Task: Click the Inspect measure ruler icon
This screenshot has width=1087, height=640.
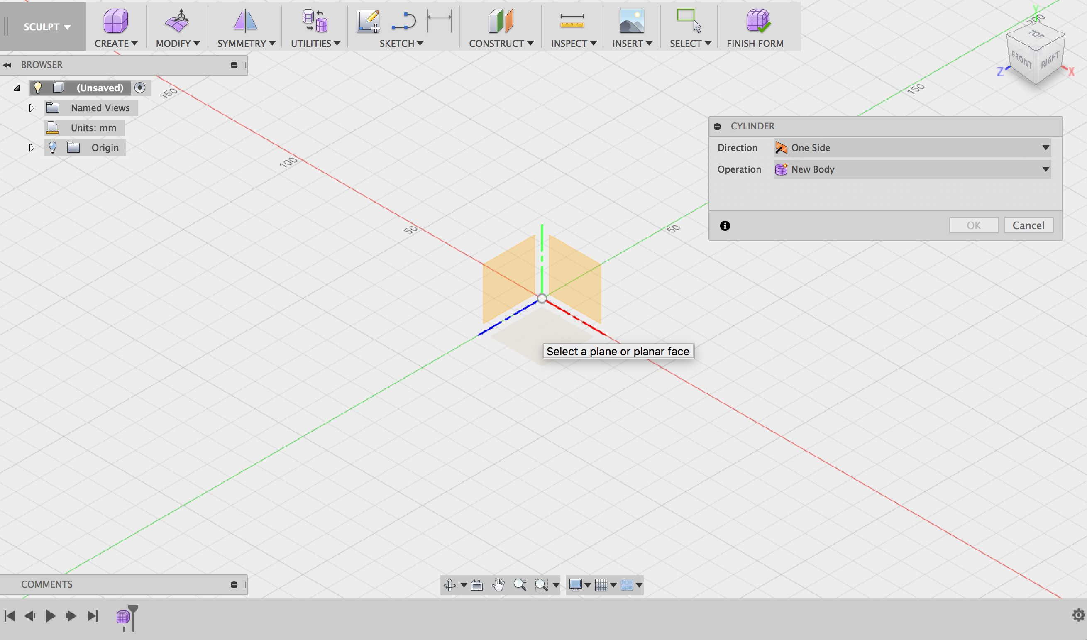Action: click(572, 21)
